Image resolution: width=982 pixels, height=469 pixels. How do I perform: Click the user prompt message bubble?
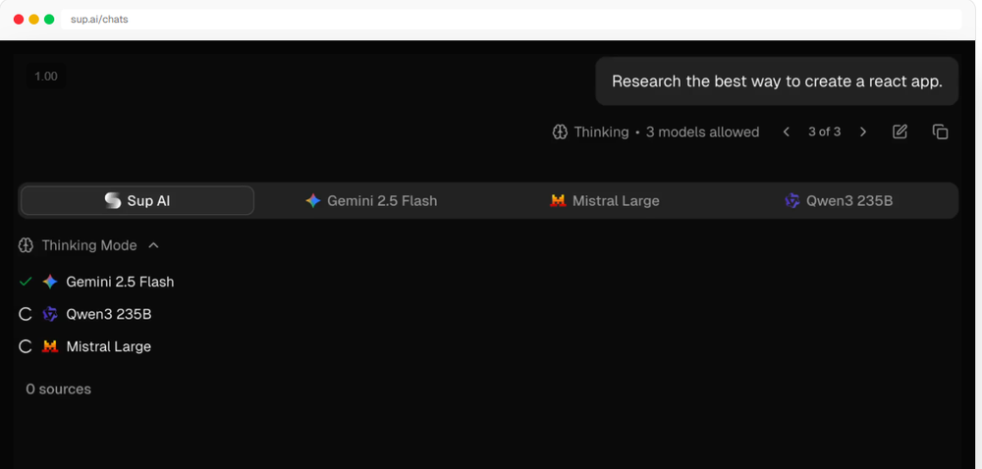(777, 81)
